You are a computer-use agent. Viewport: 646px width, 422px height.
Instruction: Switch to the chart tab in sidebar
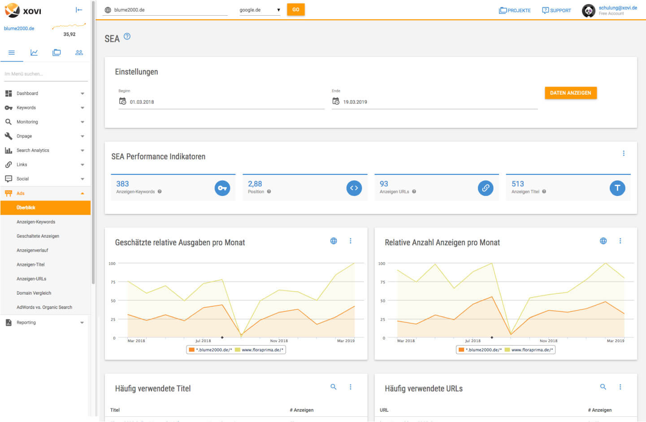tap(34, 52)
